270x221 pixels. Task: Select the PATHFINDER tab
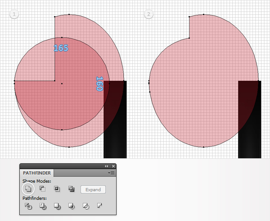click(37, 173)
